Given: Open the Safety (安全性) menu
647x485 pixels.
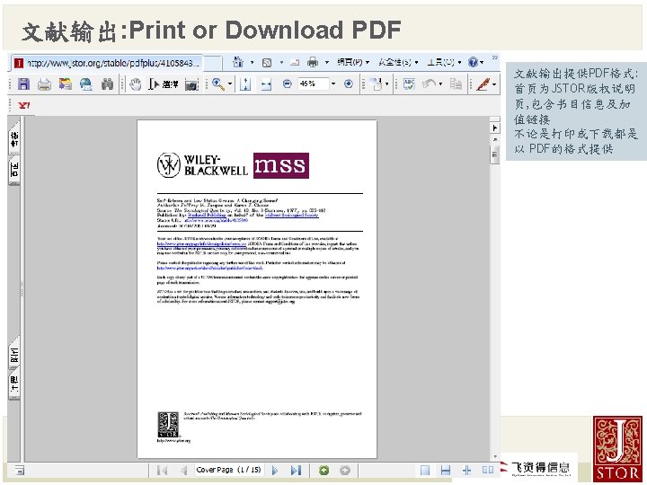Looking at the screenshot, I should pos(398,62).
